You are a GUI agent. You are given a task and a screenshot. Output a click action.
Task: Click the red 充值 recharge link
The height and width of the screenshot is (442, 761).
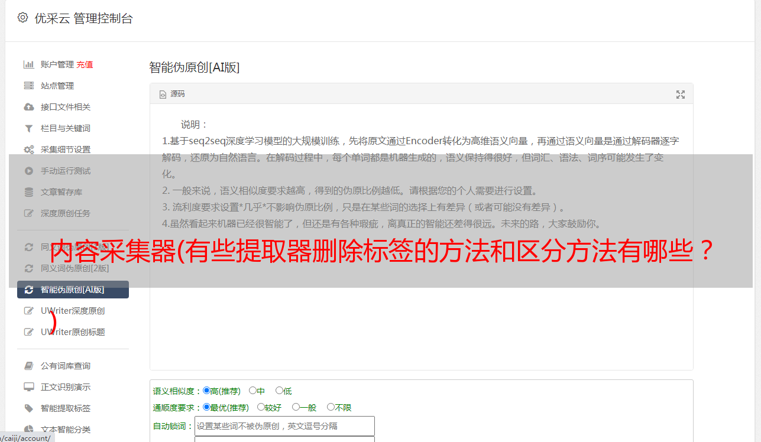point(85,64)
